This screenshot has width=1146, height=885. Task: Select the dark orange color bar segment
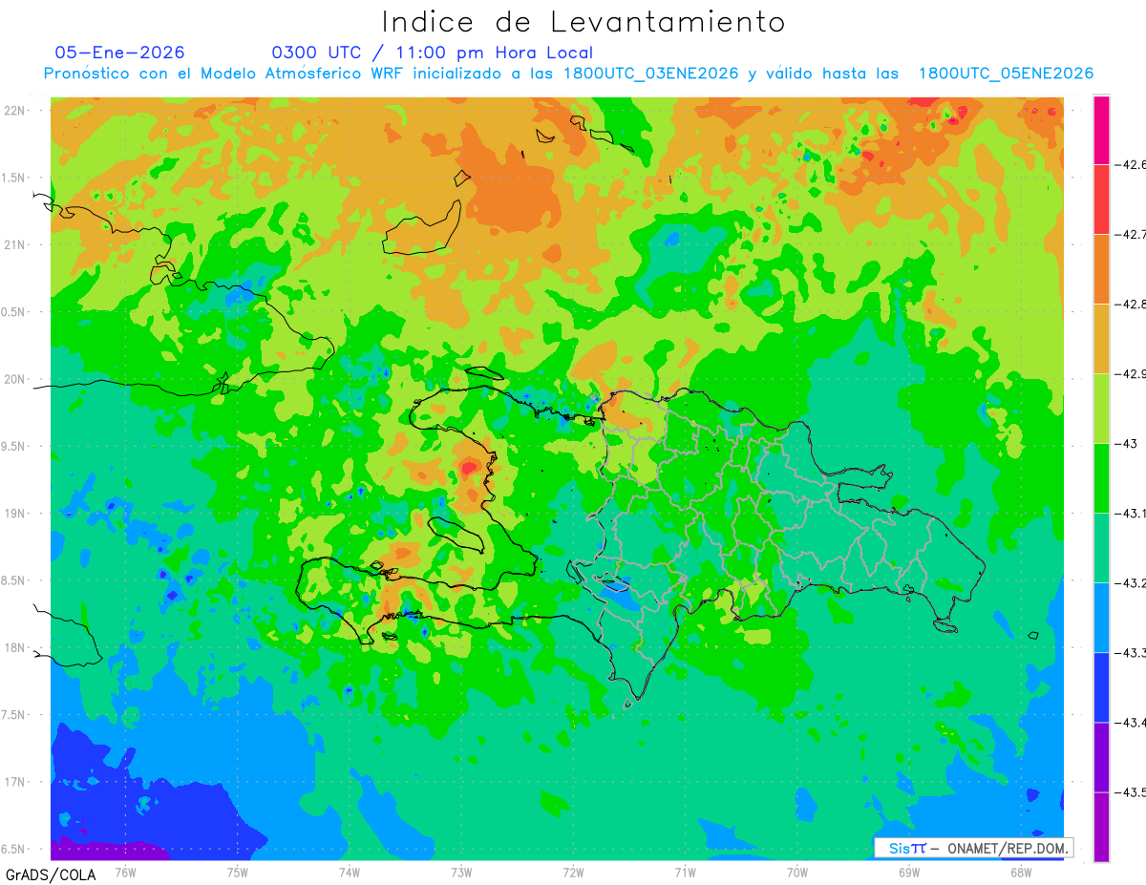pyautogui.click(x=1101, y=269)
